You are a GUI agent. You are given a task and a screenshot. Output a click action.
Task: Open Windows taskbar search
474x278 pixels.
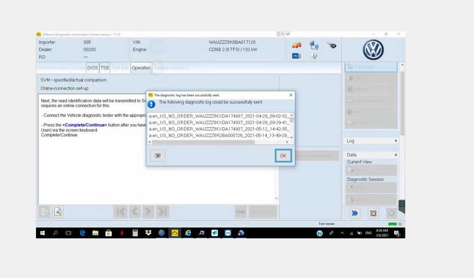tap(56, 233)
